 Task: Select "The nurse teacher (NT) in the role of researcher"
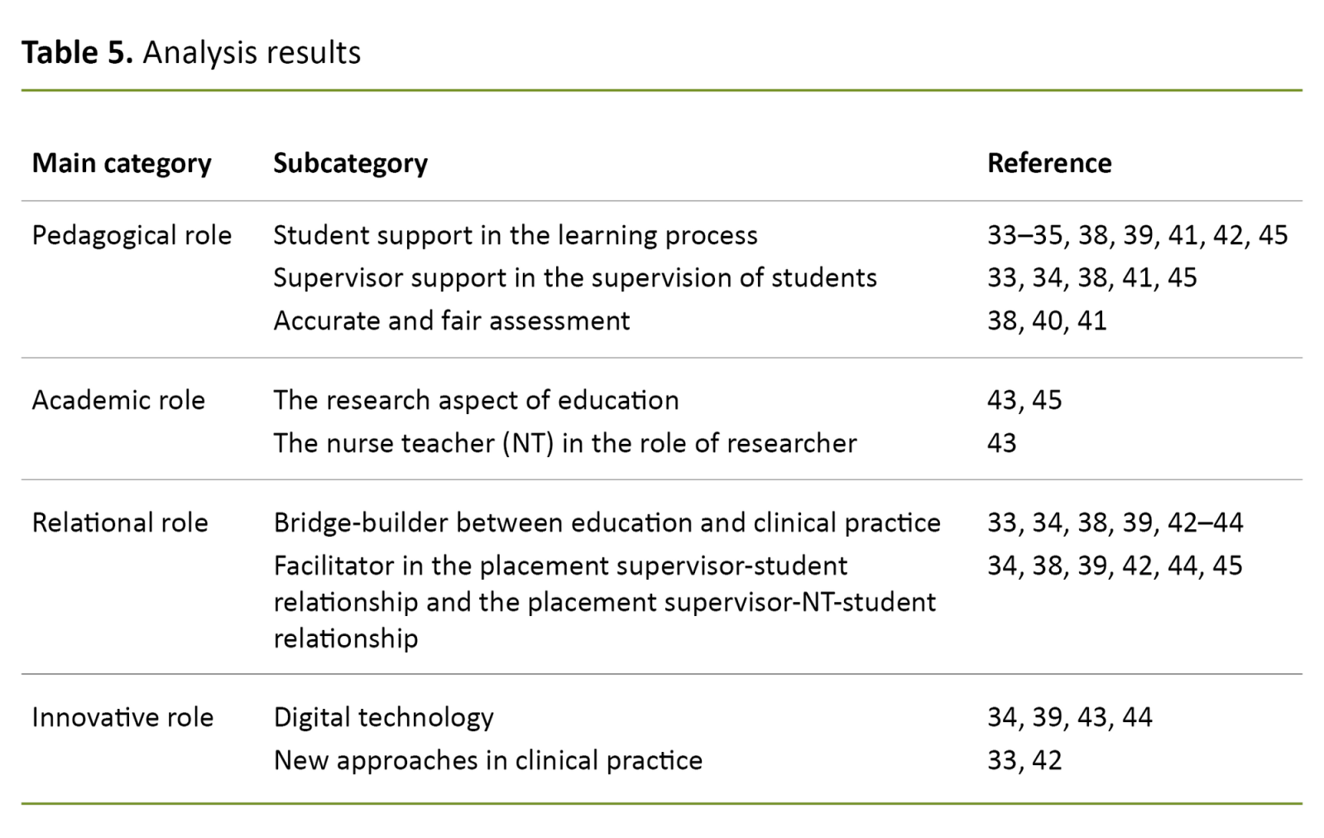[564, 443]
